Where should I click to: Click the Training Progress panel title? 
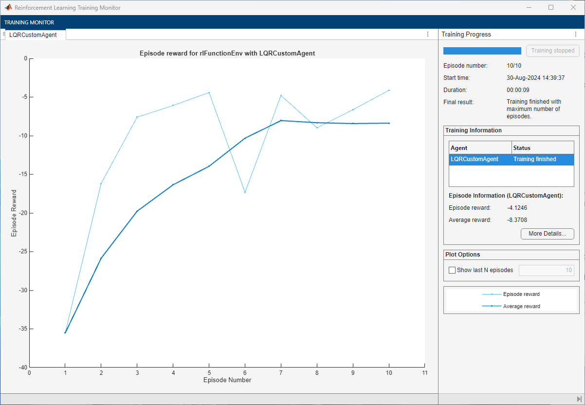[466, 35]
